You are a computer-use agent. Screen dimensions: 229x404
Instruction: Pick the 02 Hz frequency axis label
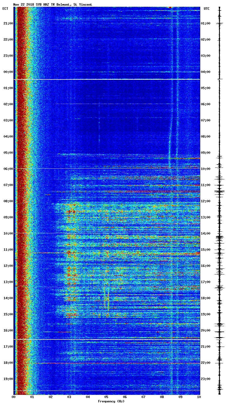click(51, 397)
